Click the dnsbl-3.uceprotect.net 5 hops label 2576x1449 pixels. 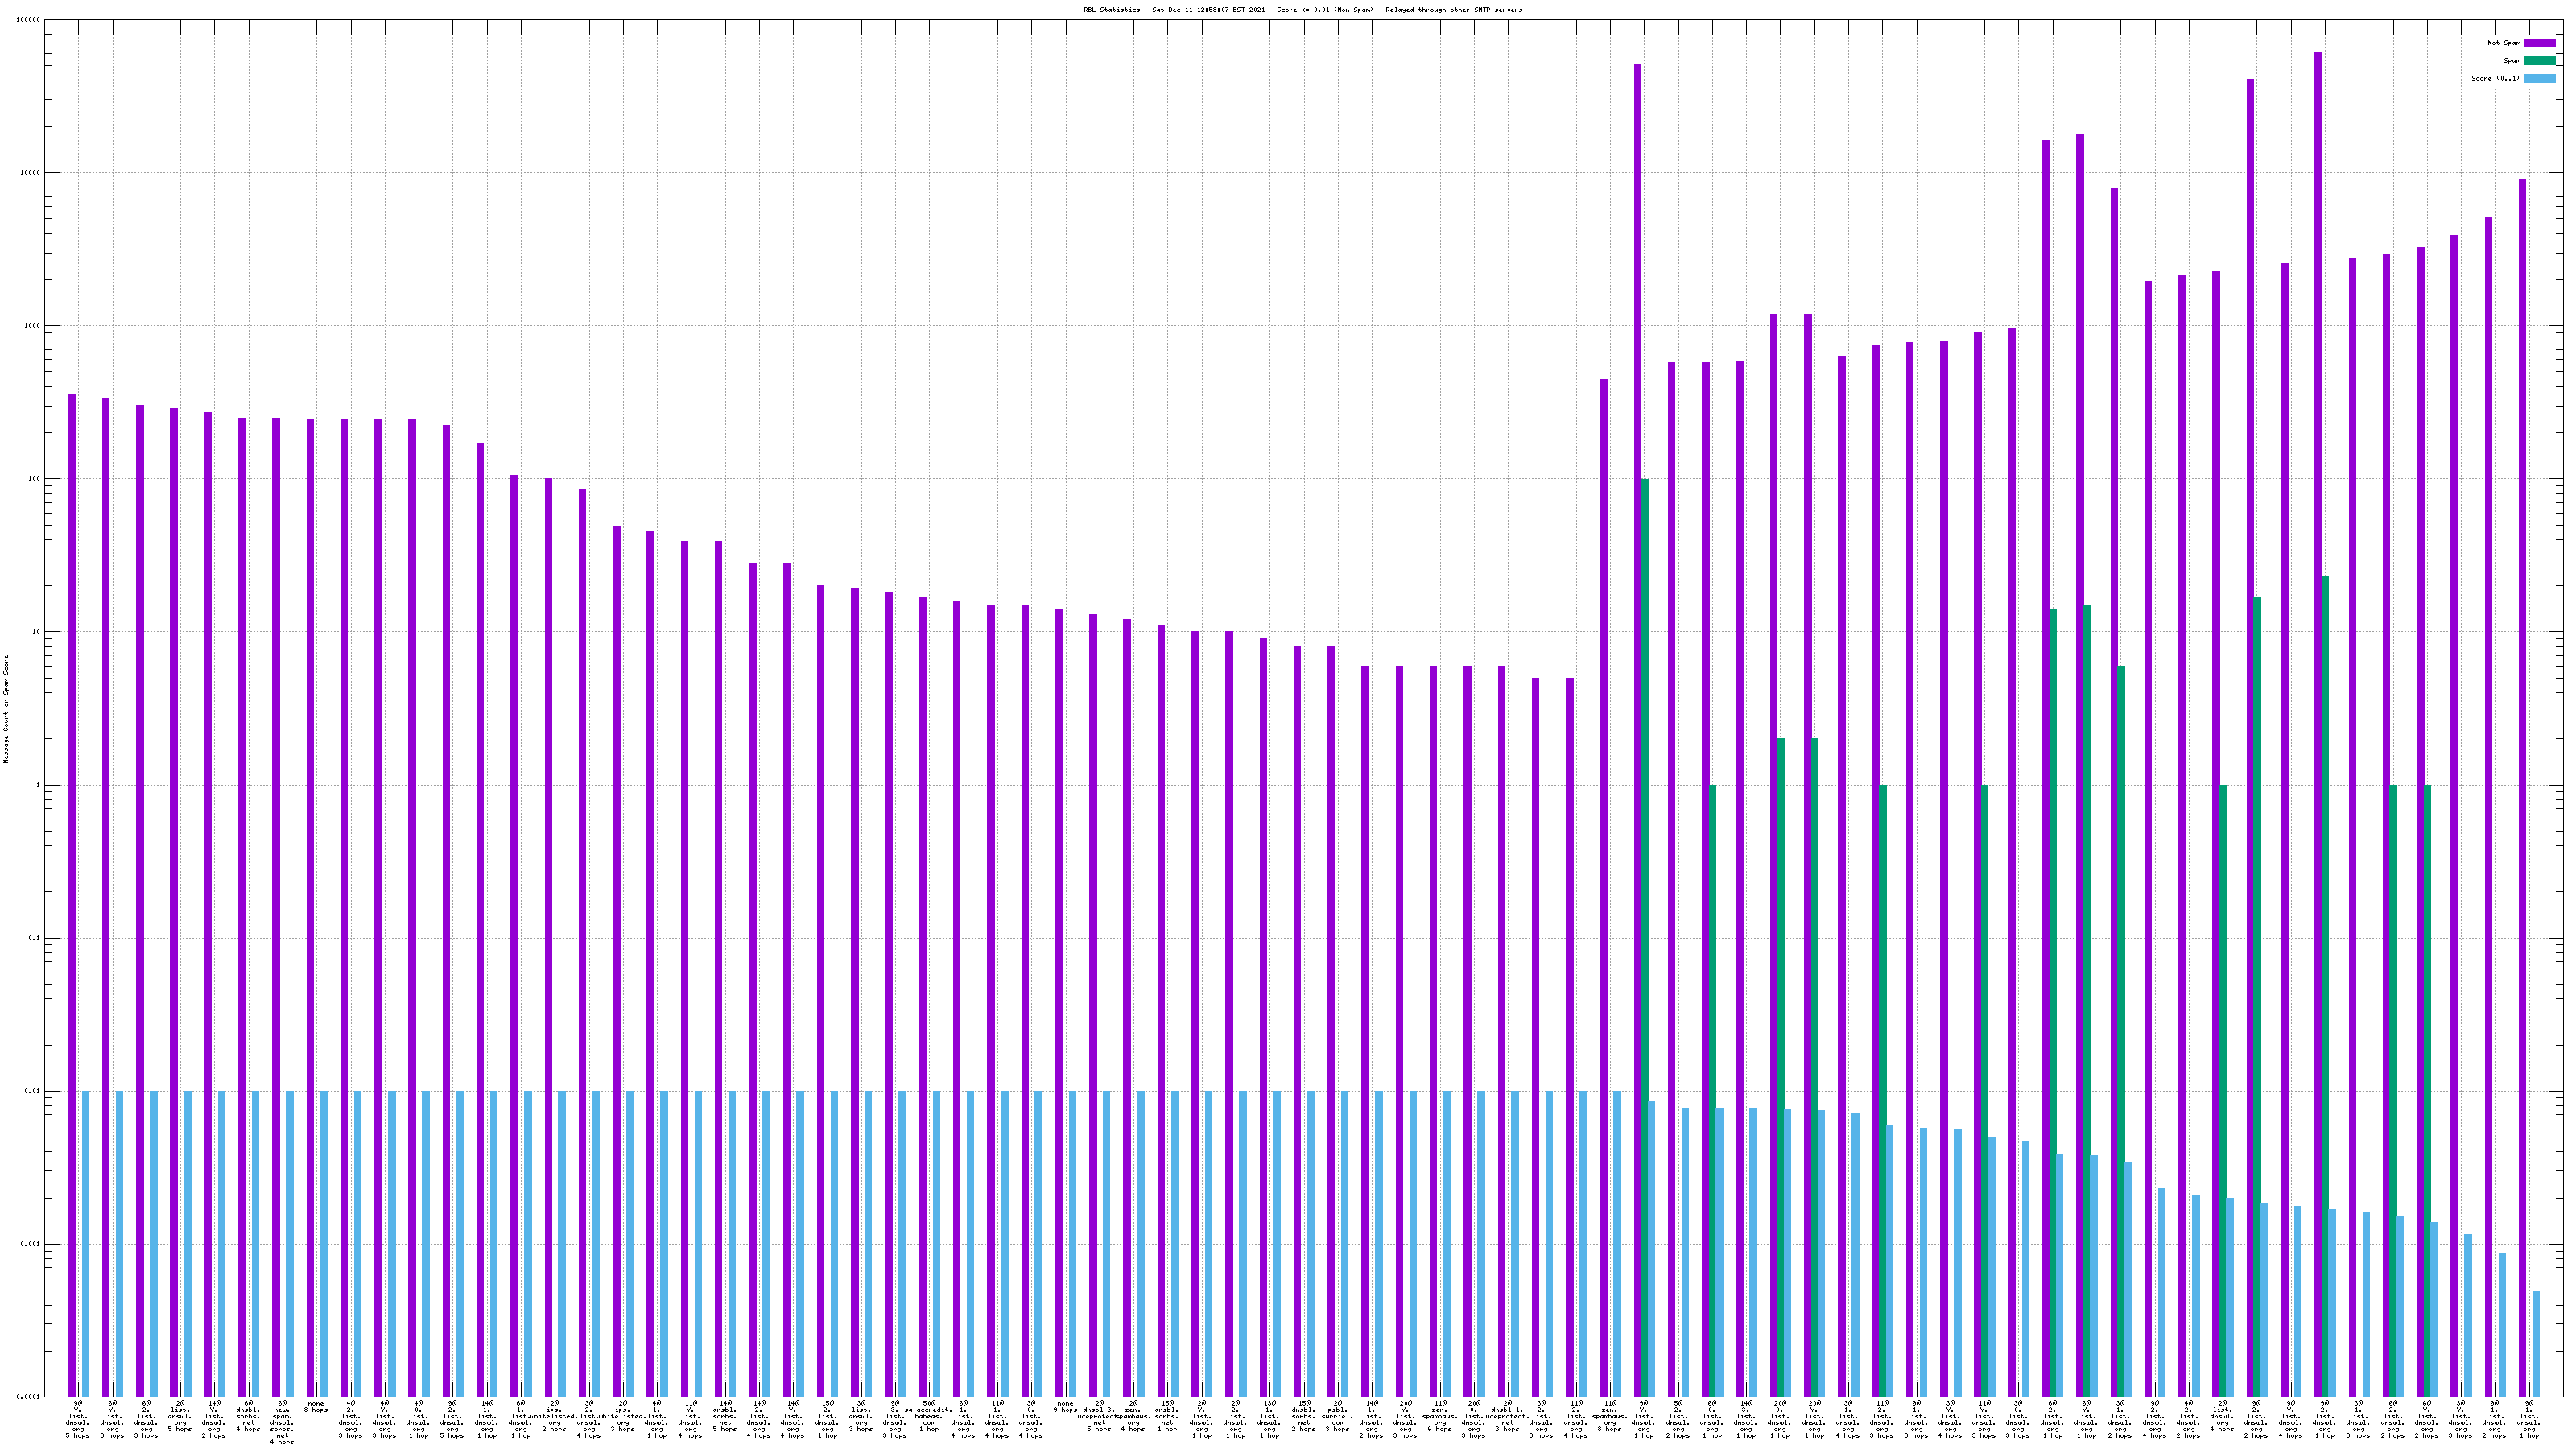click(1099, 1416)
